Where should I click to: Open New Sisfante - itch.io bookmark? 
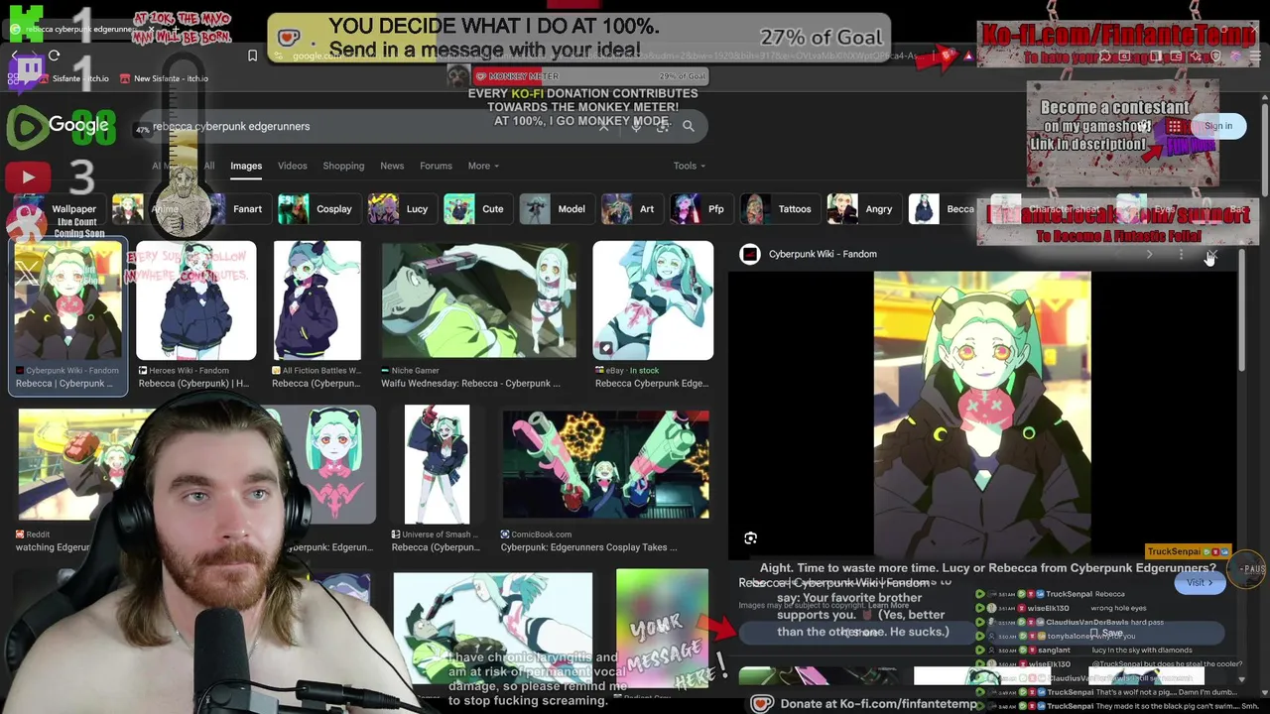(x=163, y=78)
